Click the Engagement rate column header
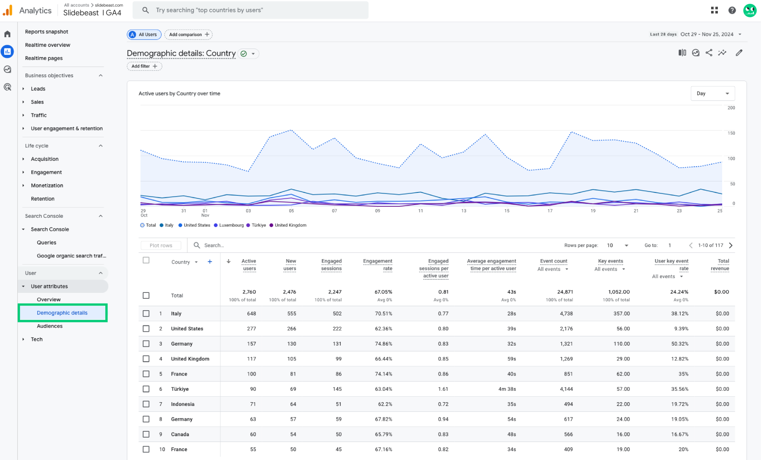This screenshot has height=460, width=761. (378, 265)
